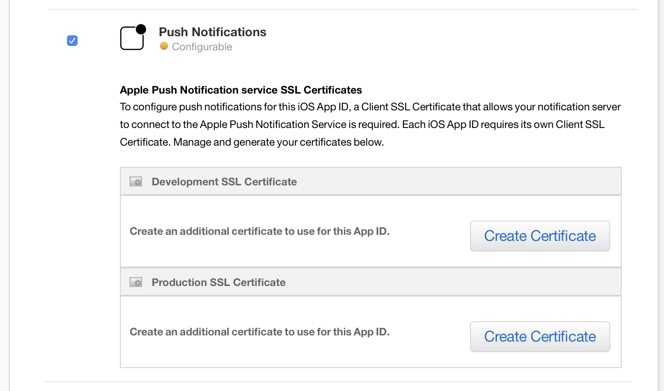Click the Development SSL Certificate header icon
Image resolution: width=664 pixels, height=391 pixels.
[x=136, y=182]
